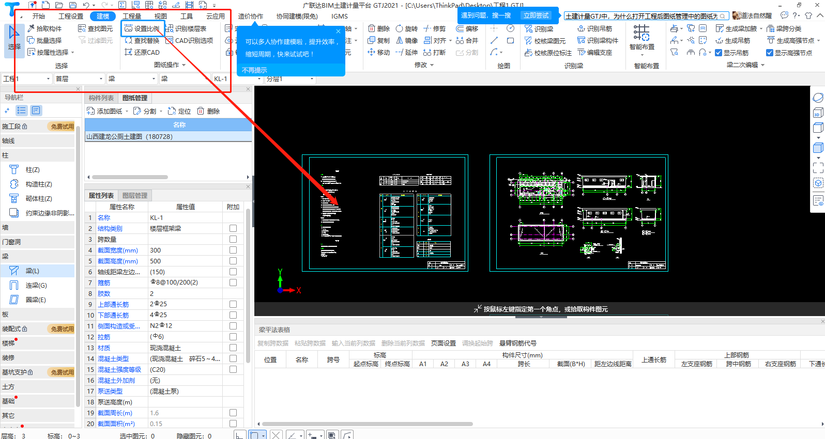Click the undo icon in title bar
The height and width of the screenshot is (439, 825).
click(86, 5)
